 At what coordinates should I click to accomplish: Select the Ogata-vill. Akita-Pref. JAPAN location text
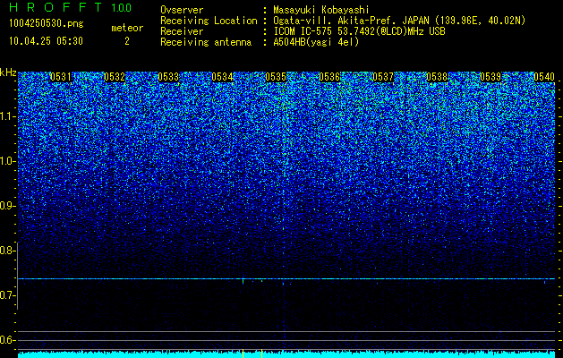pyautogui.click(x=399, y=21)
